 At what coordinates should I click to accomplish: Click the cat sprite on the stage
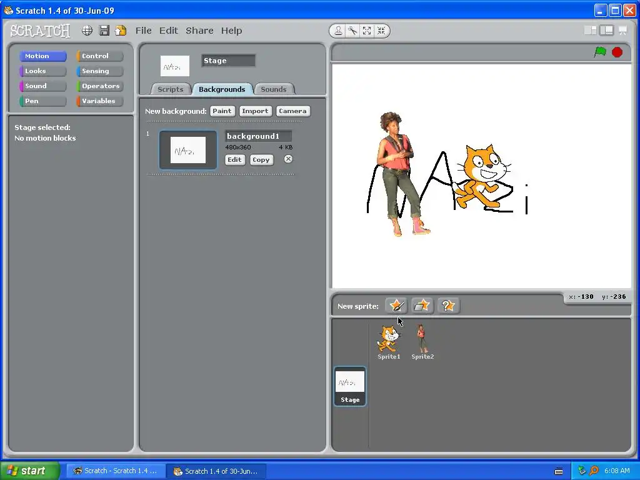click(x=483, y=176)
